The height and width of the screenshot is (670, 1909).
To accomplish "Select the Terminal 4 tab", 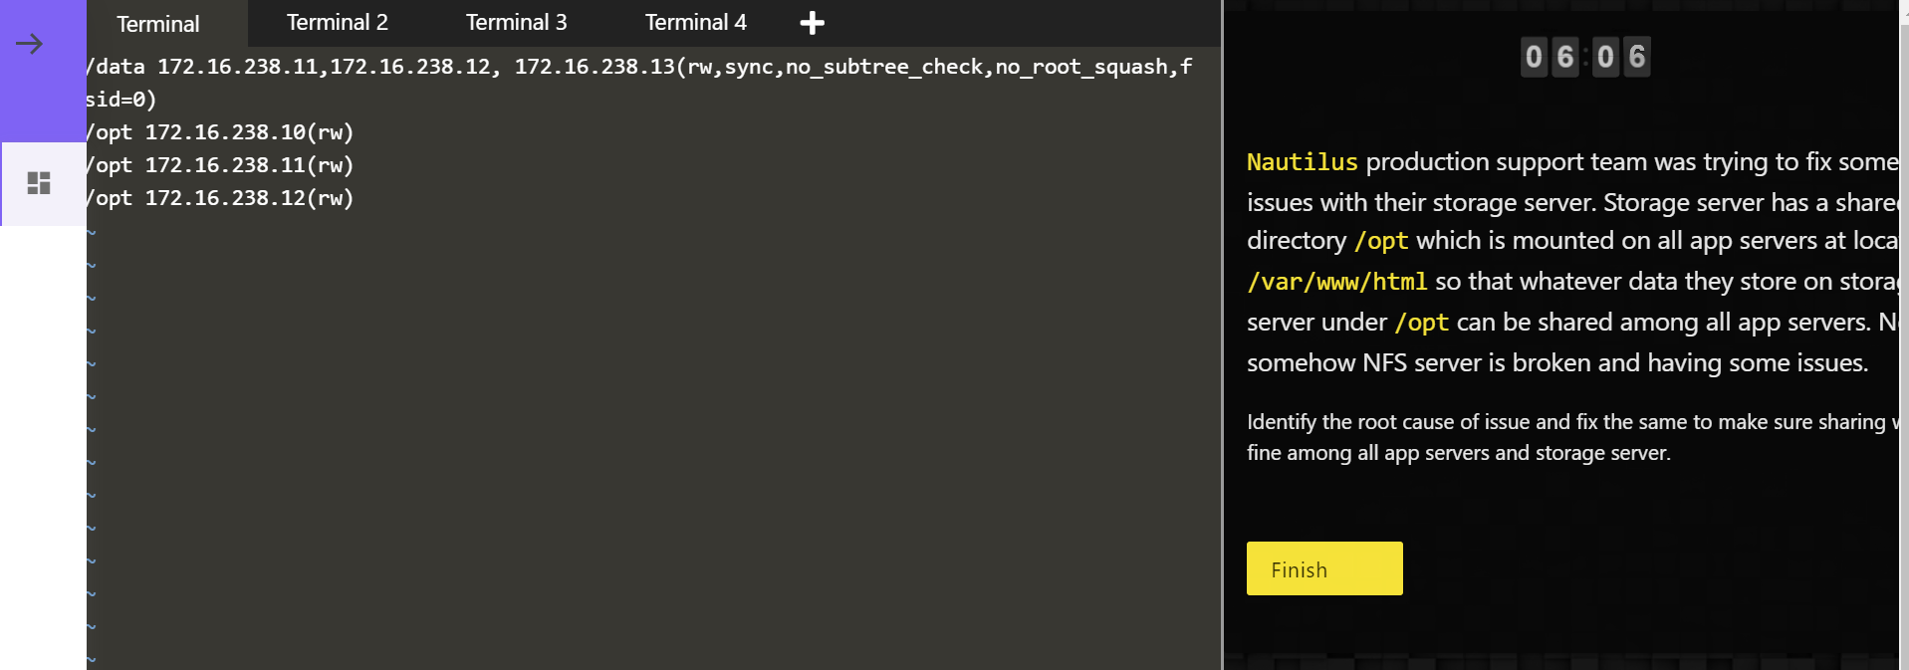I will click(x=695, y=23).
